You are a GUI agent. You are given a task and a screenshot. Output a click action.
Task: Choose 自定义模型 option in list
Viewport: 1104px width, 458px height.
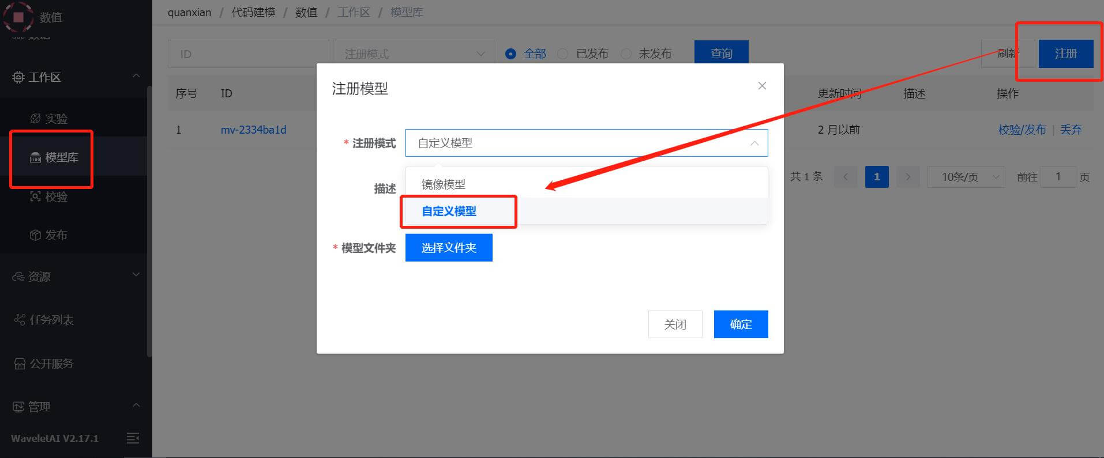click(x=449, y=211)
